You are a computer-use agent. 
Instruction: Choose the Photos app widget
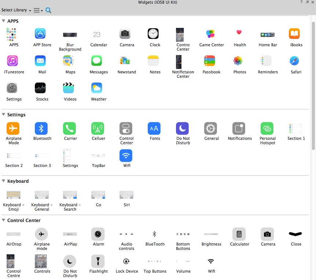tap(238, 61)
